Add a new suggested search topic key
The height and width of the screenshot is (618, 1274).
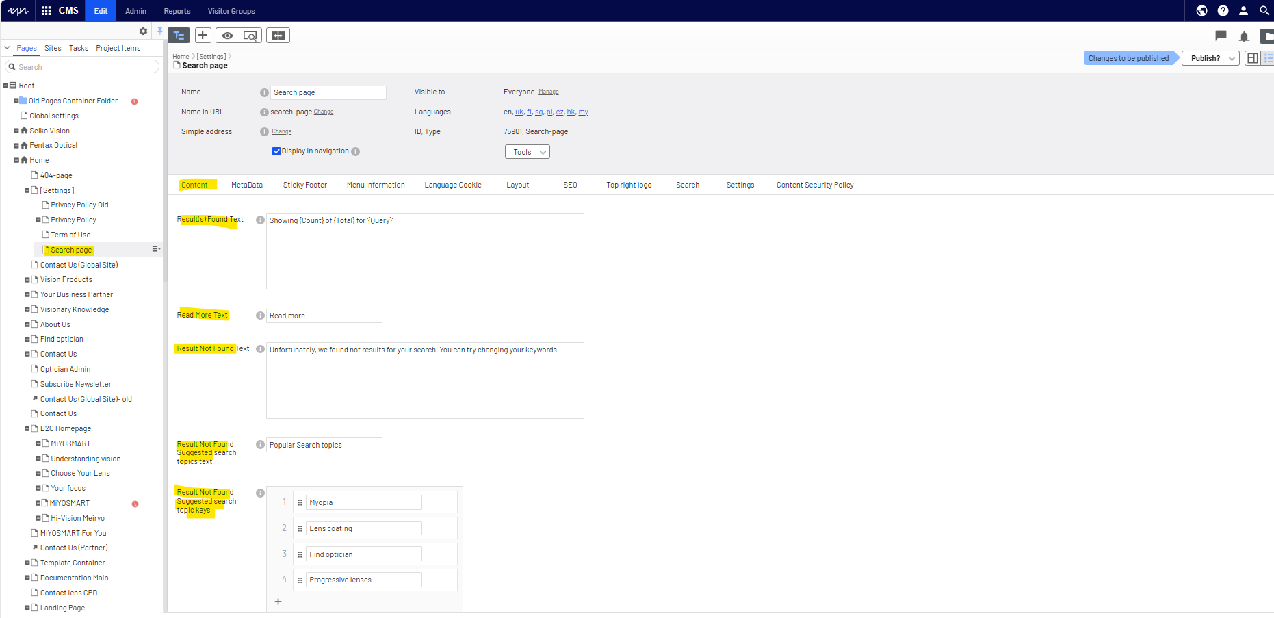click(278, 602)
